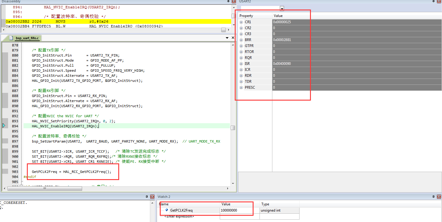442x222 pixels.
Task: Expand the RDR register node
Action: [x=241, y=76]
